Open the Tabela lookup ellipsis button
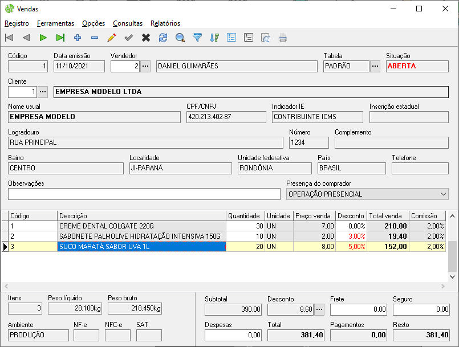The image size is (459, 347). [x=375, y=66]
